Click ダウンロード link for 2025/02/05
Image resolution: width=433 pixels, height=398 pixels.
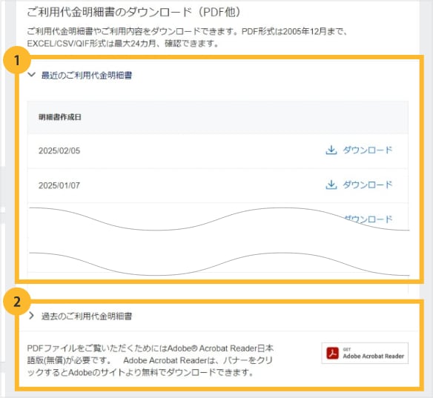pos(368,150)
